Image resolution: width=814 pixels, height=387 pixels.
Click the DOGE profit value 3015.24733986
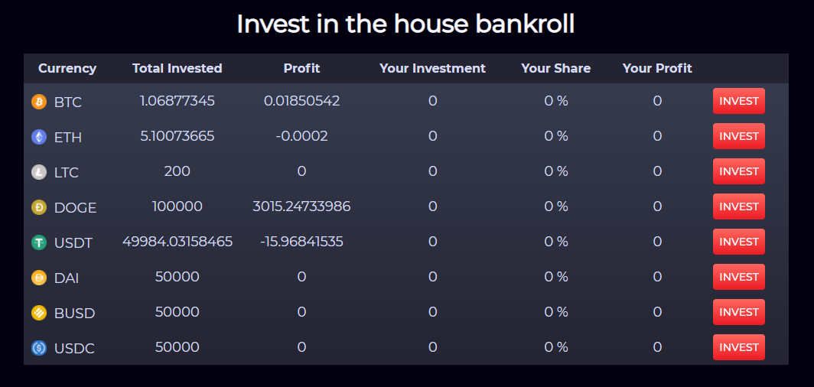tap(301, 207)
